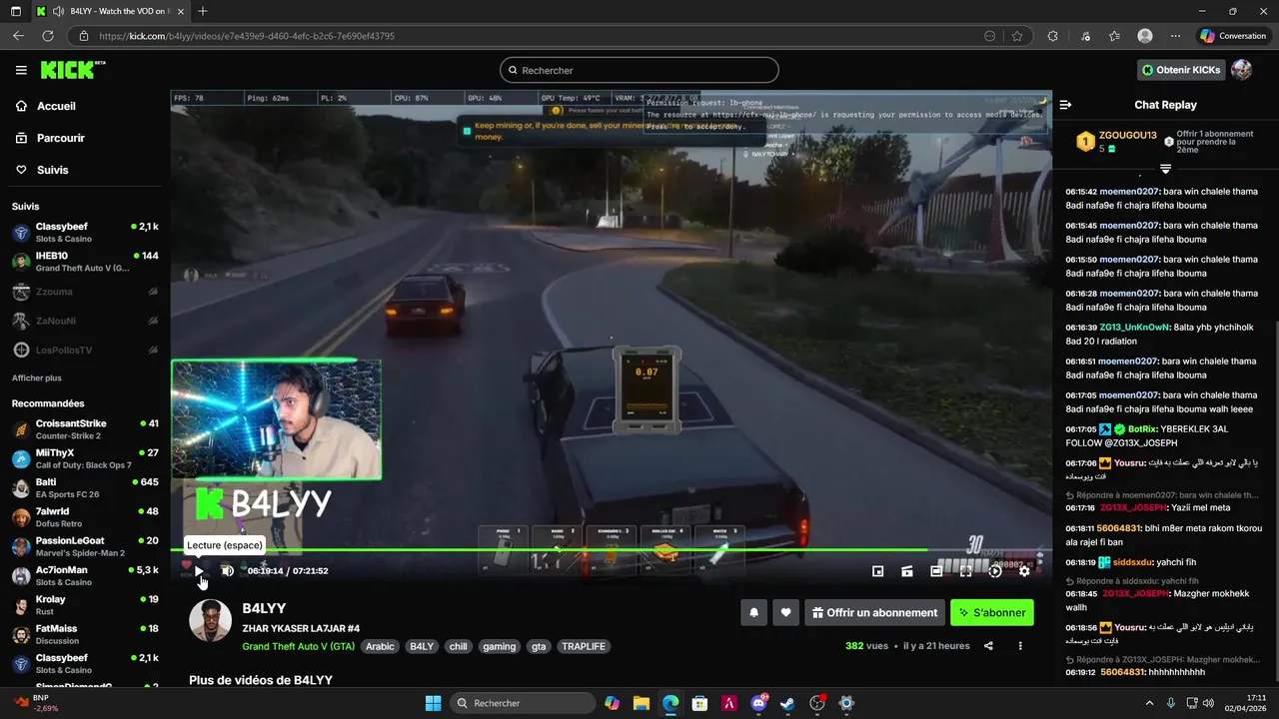Open a new browser tab
Image resolution: width=1279 pixels, height=719 pixels.
pos(203,11)
